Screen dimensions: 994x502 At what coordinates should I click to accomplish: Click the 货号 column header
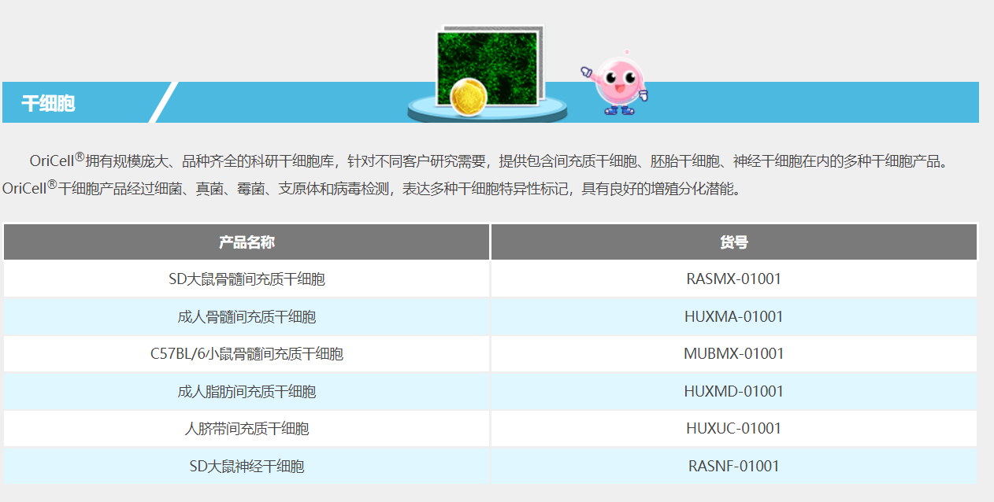click(733, 242)
